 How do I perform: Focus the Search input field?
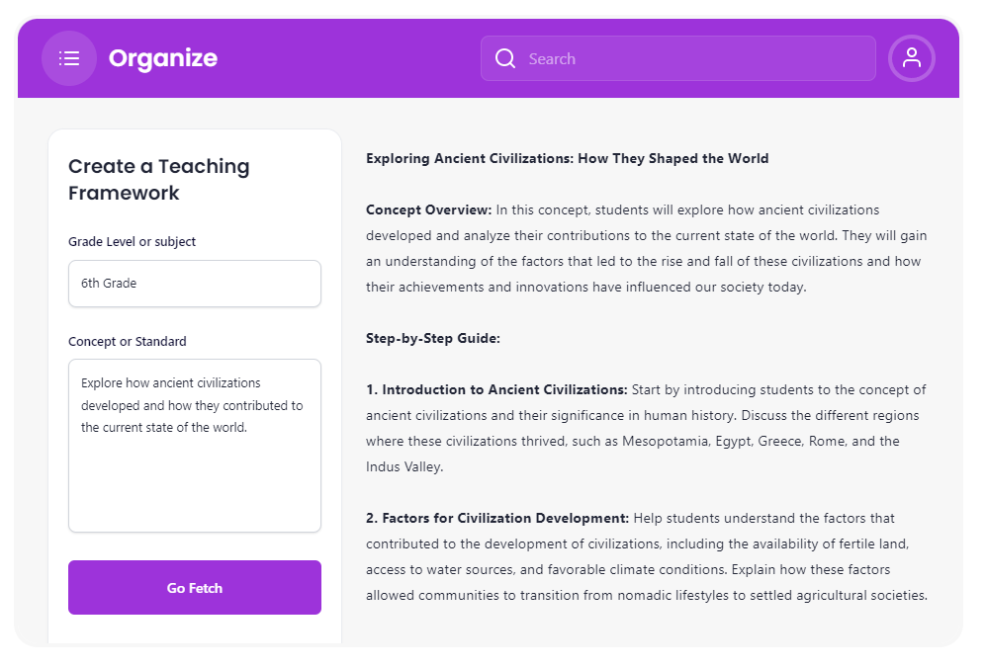point(677,58)
